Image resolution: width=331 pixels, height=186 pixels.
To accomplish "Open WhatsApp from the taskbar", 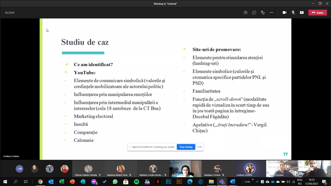I will 115,182.
